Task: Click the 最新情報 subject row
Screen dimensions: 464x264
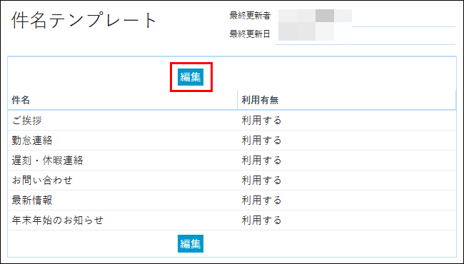Action: coord(232,200)
